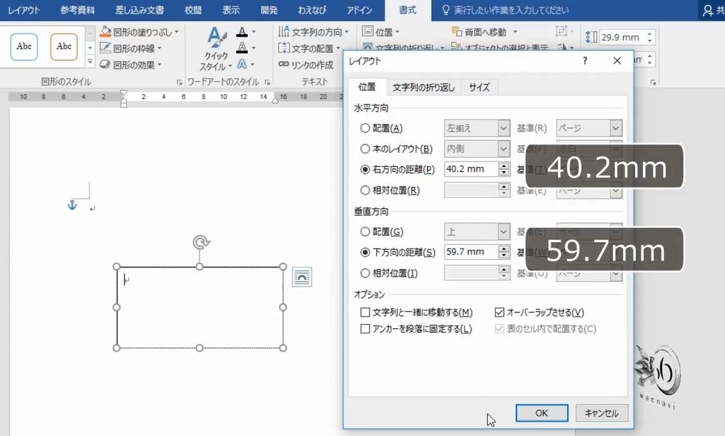Select the 位置 dialog tab

point(367,86)
